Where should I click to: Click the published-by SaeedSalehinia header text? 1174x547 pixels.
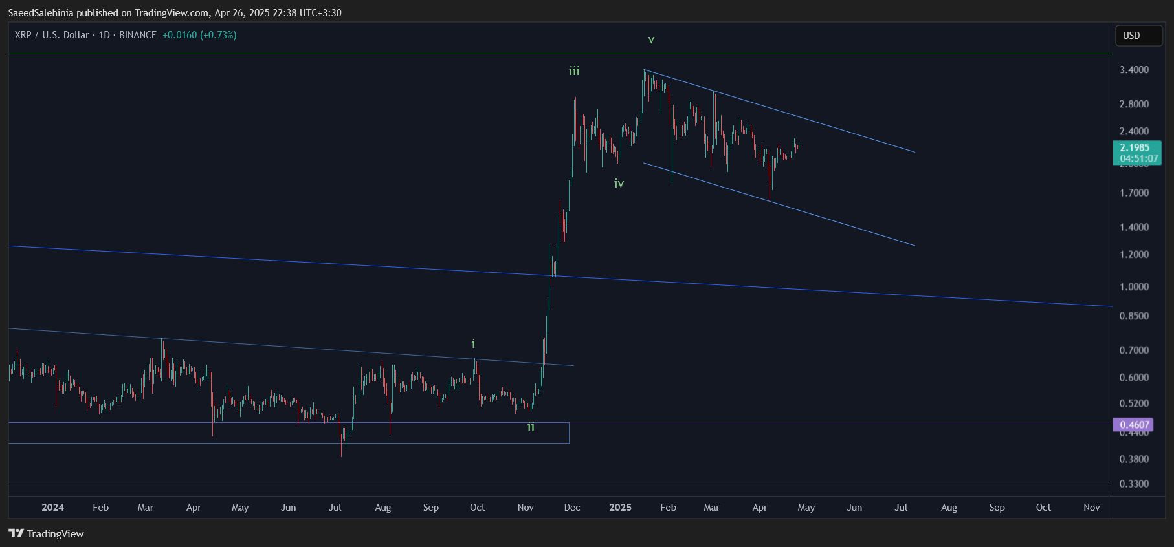coord(175,12)
